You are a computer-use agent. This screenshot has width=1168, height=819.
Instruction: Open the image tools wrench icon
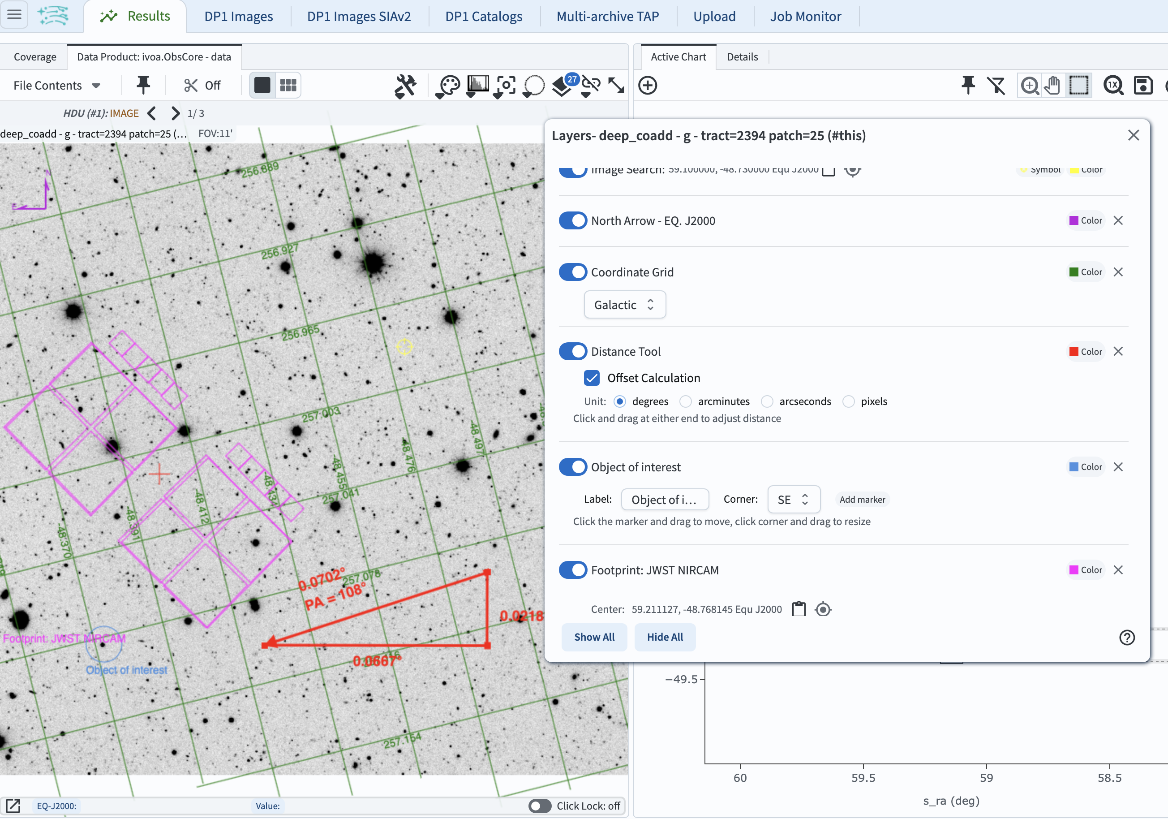(x=405, y=86)
